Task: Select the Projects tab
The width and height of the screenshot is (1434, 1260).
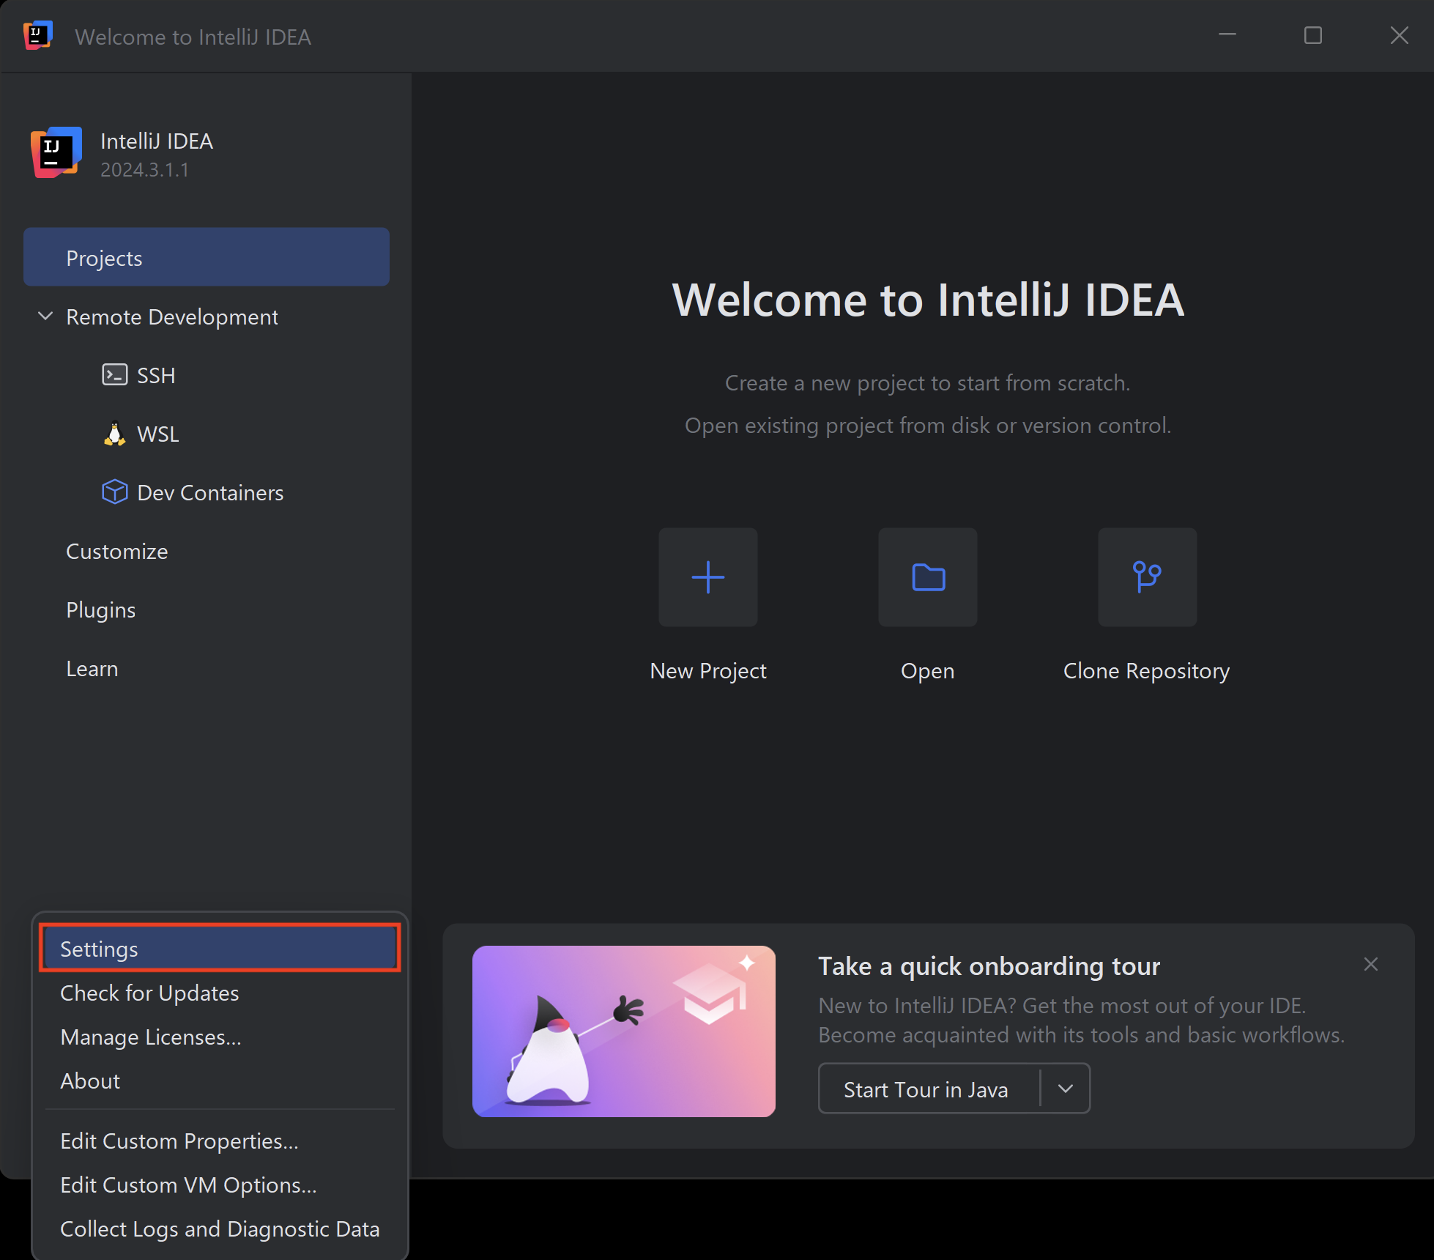Action: 207,257
